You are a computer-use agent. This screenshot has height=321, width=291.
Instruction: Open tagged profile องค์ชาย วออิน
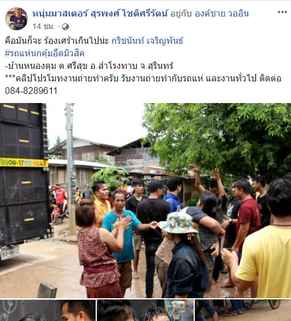222,14
